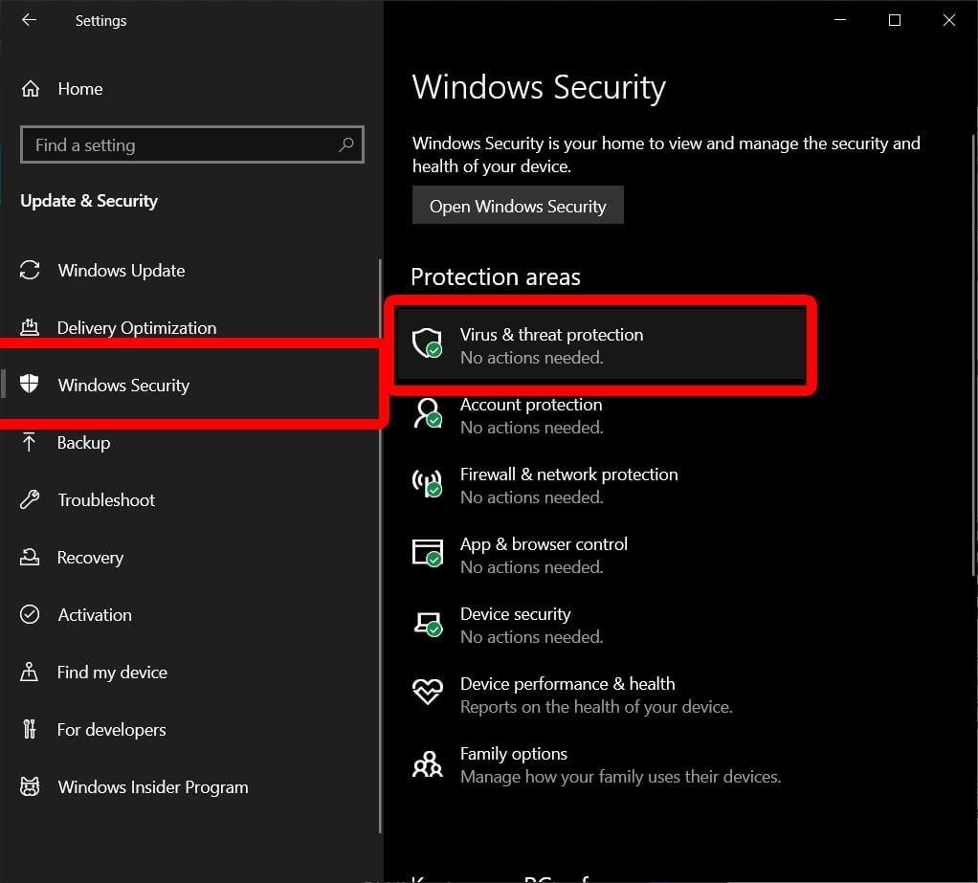The width and height of the screenshot is (978, 883).
Task: Click the back arrow at top left
Action: 28,19
